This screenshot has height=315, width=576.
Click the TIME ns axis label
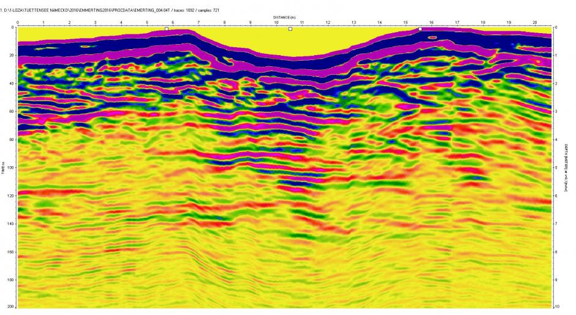3,167
